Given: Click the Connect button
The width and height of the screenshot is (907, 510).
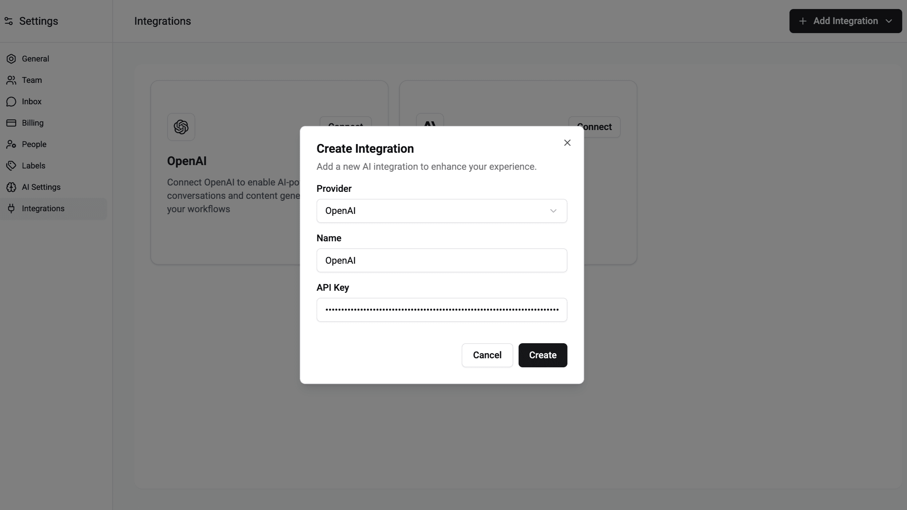Looking at the screenshot, I should [x=594, y=127].
